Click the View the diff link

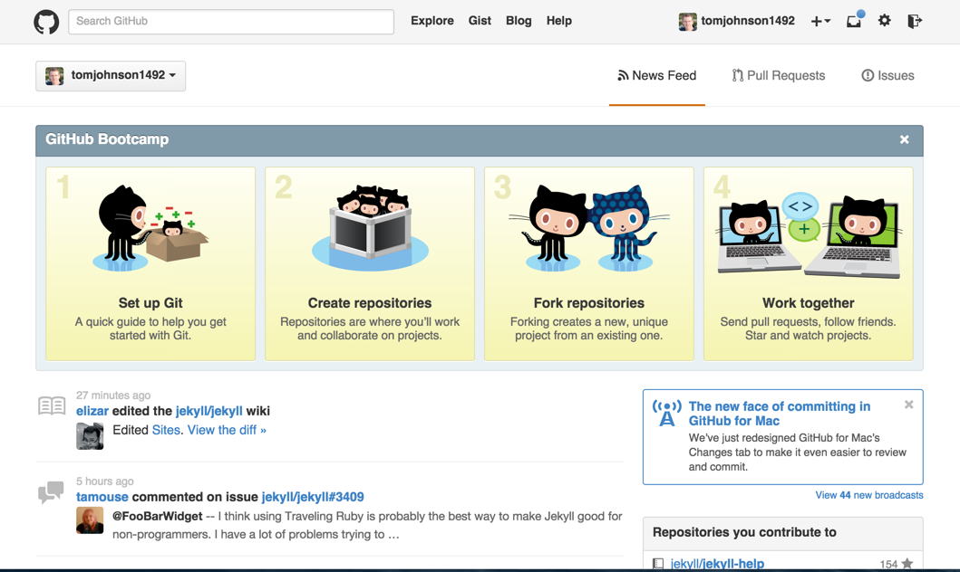click(227, 430)
